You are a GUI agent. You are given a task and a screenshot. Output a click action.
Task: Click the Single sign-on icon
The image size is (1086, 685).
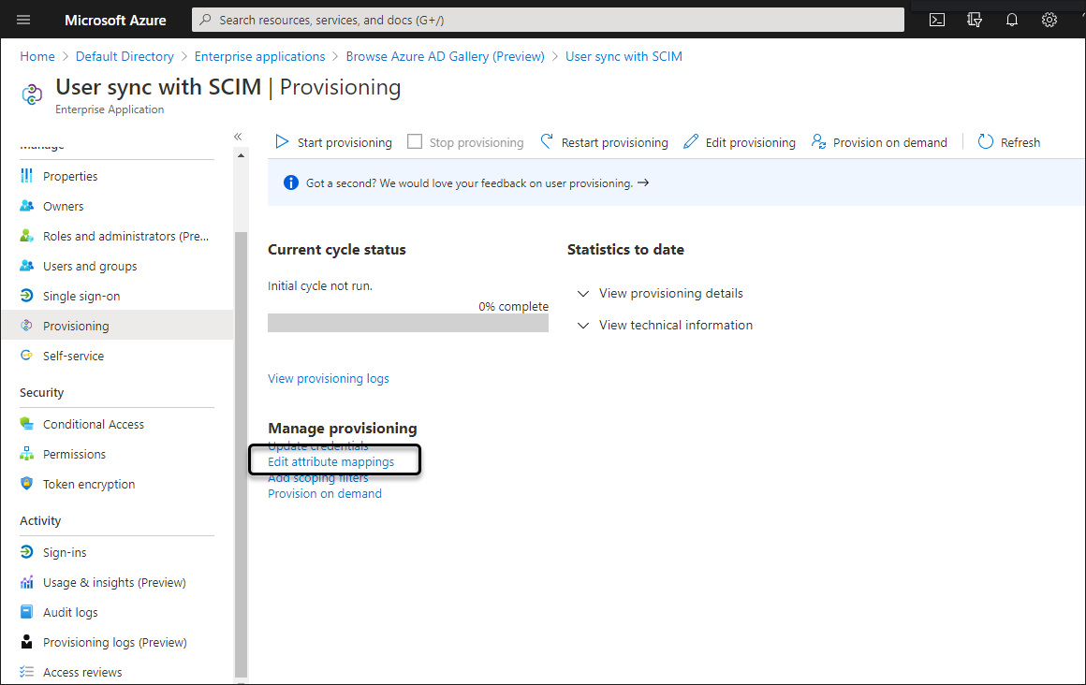point(27,295)
